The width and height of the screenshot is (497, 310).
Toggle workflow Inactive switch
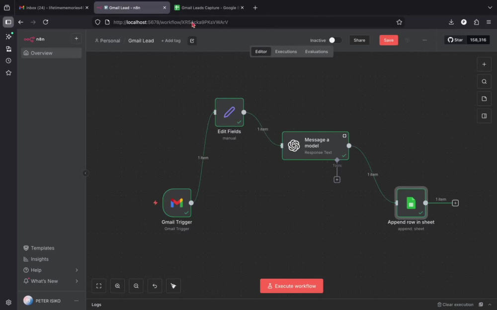334,40
